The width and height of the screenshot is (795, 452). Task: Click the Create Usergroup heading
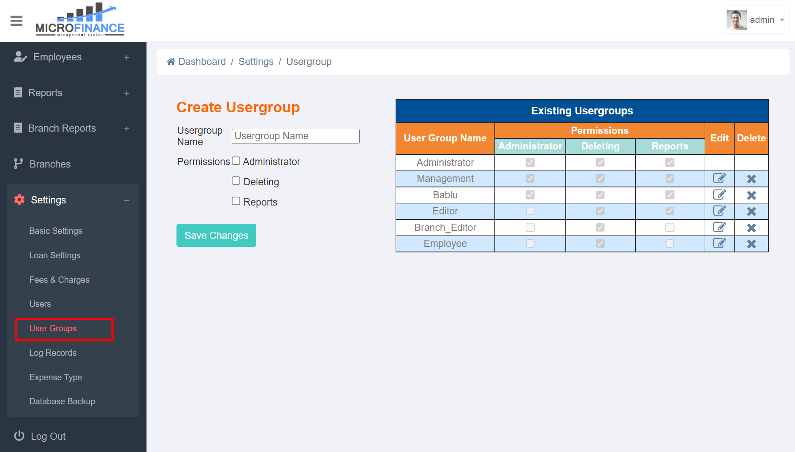tap(238, 107)
